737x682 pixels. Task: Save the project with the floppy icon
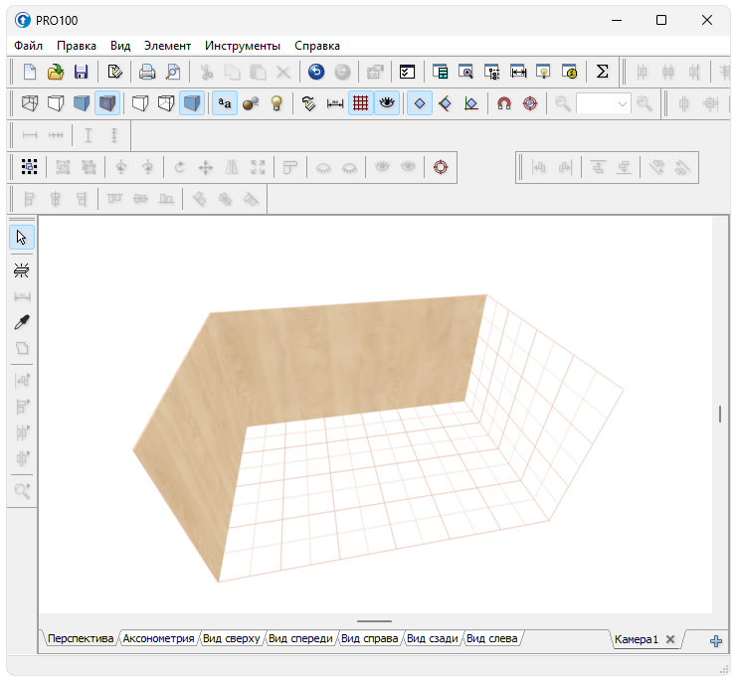click(82, 72)
